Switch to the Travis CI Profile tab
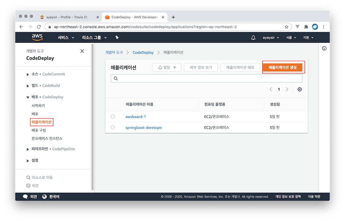This screenshot has width=345, height=221. tap(66, 17)
